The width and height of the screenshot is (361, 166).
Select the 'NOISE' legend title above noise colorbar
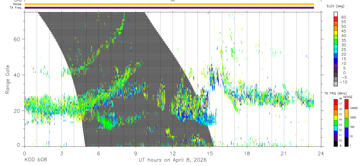[x=348, y=97]
